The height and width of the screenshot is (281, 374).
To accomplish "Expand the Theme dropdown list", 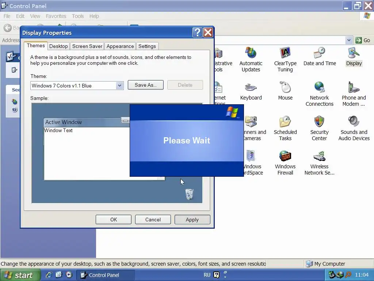I will [x=119, y=86].
